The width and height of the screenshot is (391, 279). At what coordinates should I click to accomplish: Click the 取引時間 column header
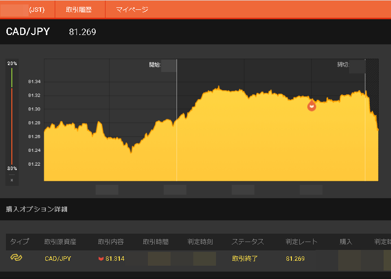click(156, 242)
